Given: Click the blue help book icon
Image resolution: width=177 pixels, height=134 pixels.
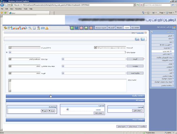Looking at the screenshot, I should coord(76,28).
